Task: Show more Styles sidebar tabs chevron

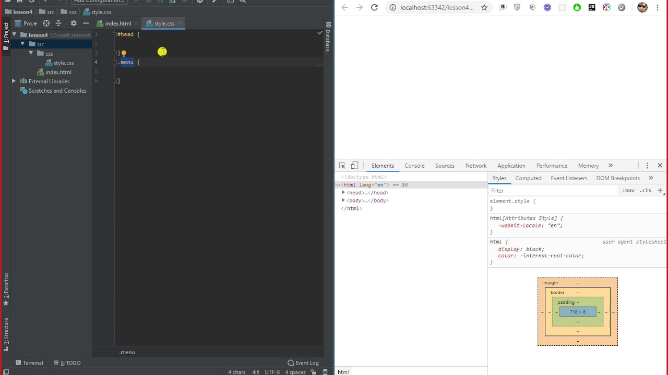Action: click(651, 178)
